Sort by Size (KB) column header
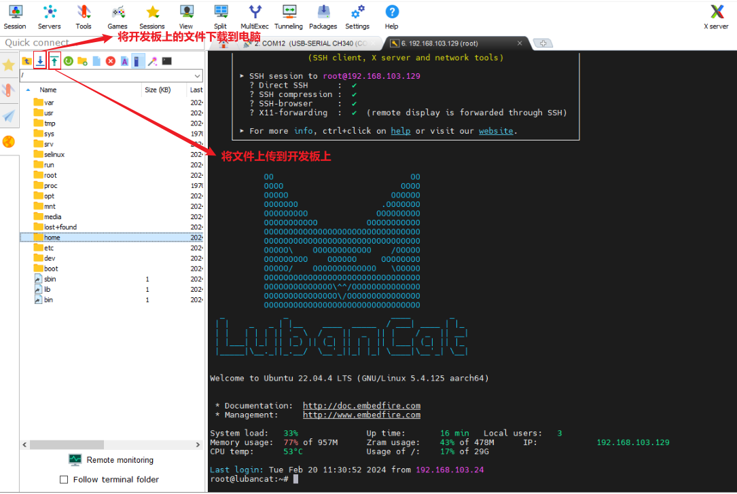 [x=158, y=90]
